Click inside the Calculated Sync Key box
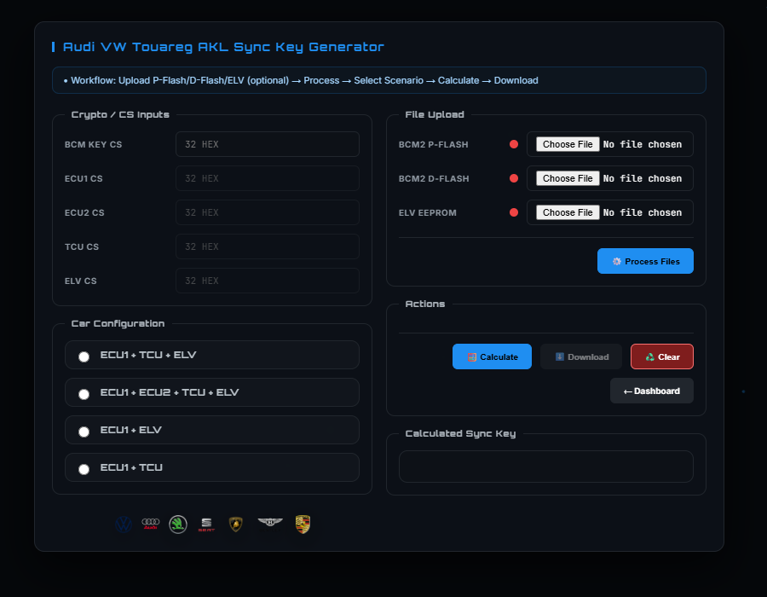This screenshot has width=767, height=597. [545, 466]
